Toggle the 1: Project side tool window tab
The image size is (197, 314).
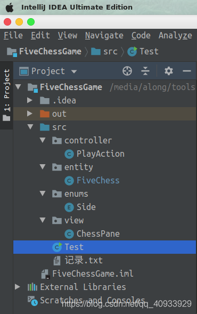6,95
